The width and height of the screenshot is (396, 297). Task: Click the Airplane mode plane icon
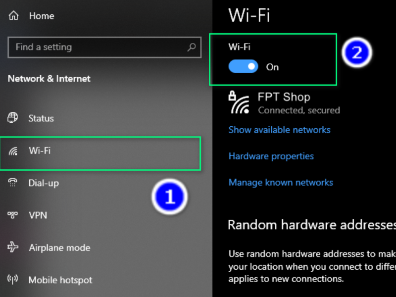click(x=13, y=247)
